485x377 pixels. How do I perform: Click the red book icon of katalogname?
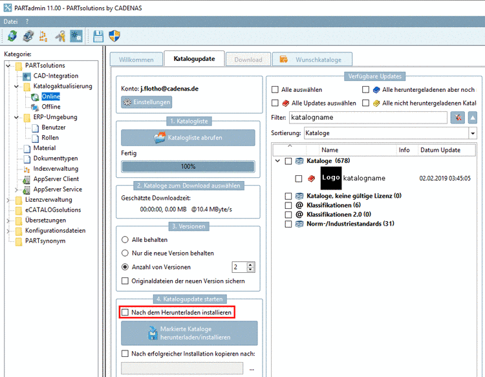[312, 178]
